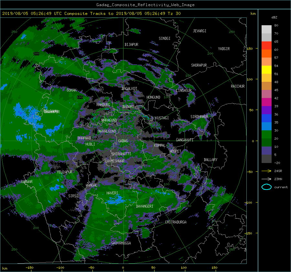Click the JEVARGI city label
Screen dimensions: 291x272
pyautogui.click(x=199, y=31)
